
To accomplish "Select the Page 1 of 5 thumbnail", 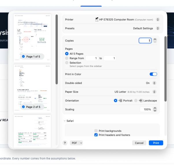I will click(32, 38).
